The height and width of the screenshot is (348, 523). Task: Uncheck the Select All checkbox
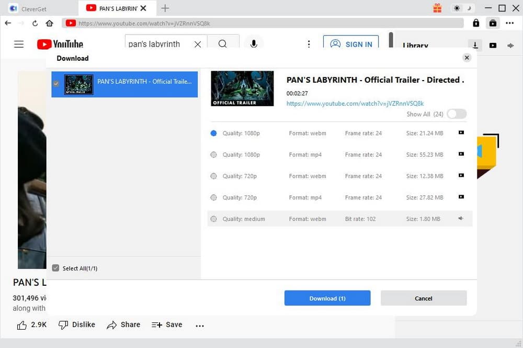(x=56, y=268)
